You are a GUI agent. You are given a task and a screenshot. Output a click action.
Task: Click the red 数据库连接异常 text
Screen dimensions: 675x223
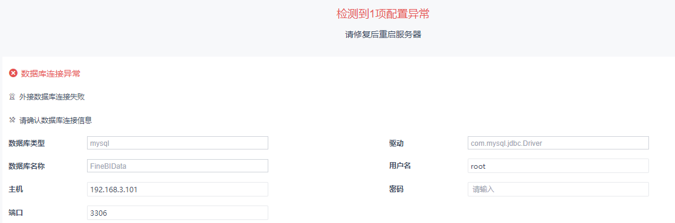coord(50,74)
